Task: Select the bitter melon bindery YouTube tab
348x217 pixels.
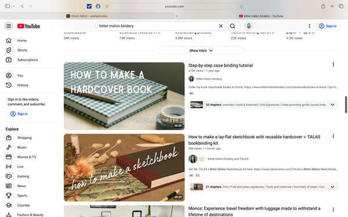Action: click(261, 16)
